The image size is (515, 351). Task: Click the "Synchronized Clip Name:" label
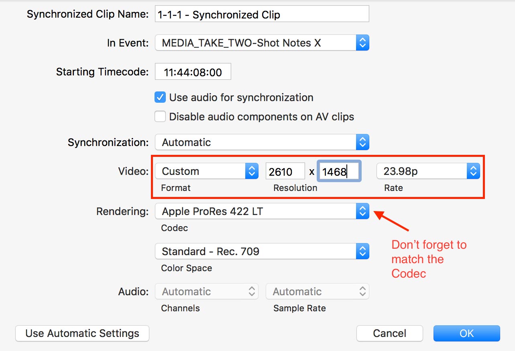click(x=88, y=14)
